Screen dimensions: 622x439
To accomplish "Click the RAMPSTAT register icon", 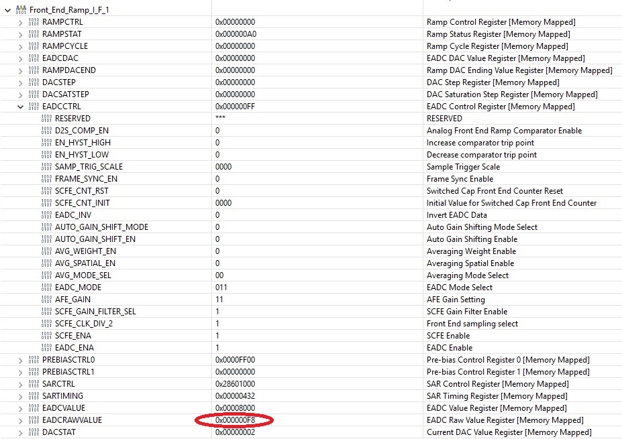I will tap(34, 34).
